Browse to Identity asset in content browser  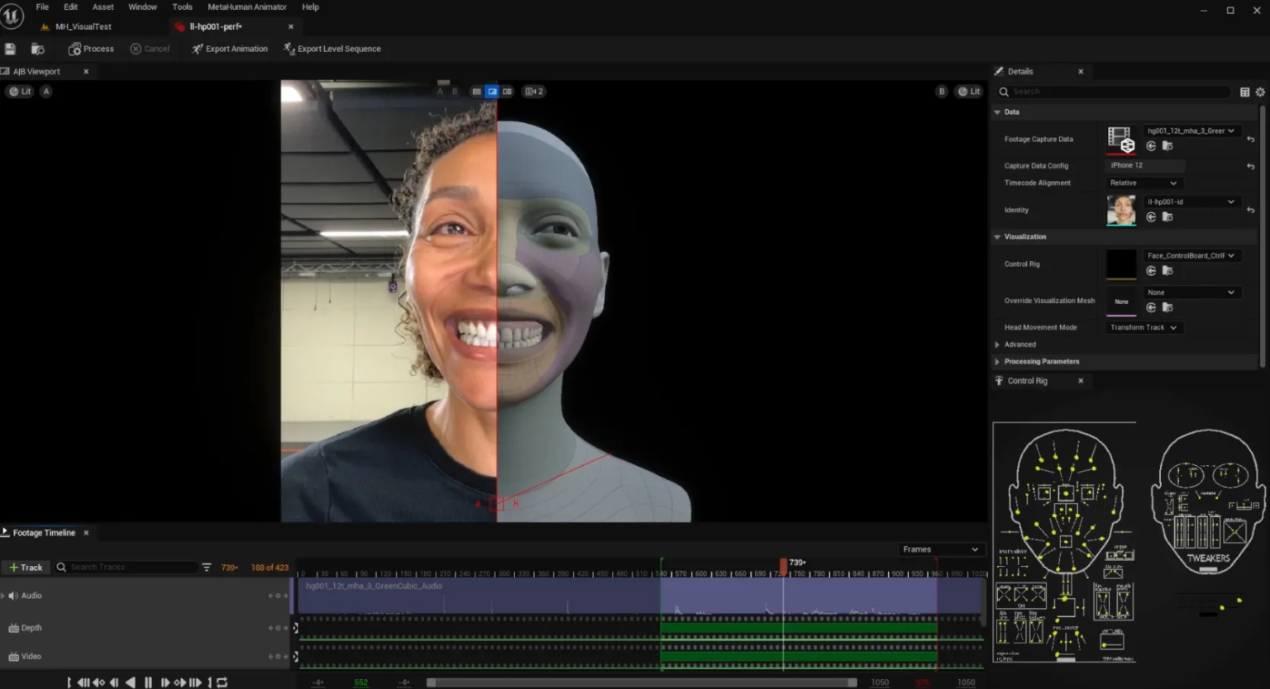1167,217
